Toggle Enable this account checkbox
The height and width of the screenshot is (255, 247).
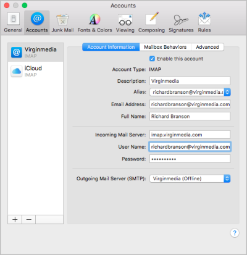[x=152, y=59]
